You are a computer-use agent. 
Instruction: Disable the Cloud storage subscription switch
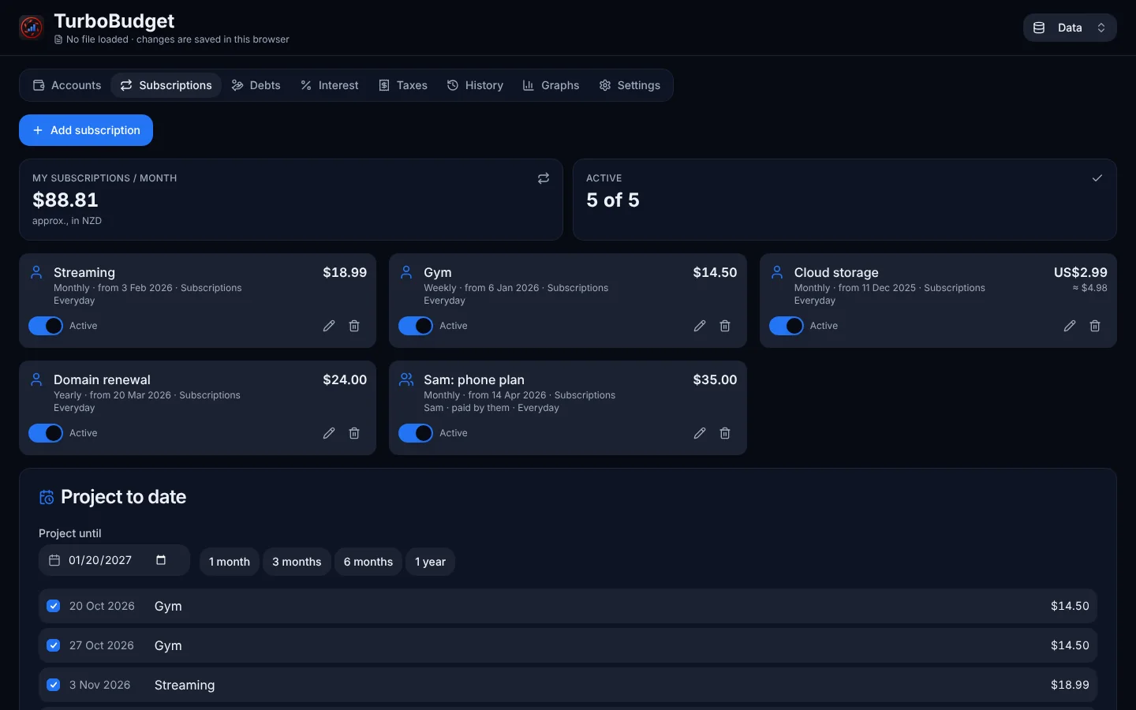pyautogui.click(x=787, y=326)
